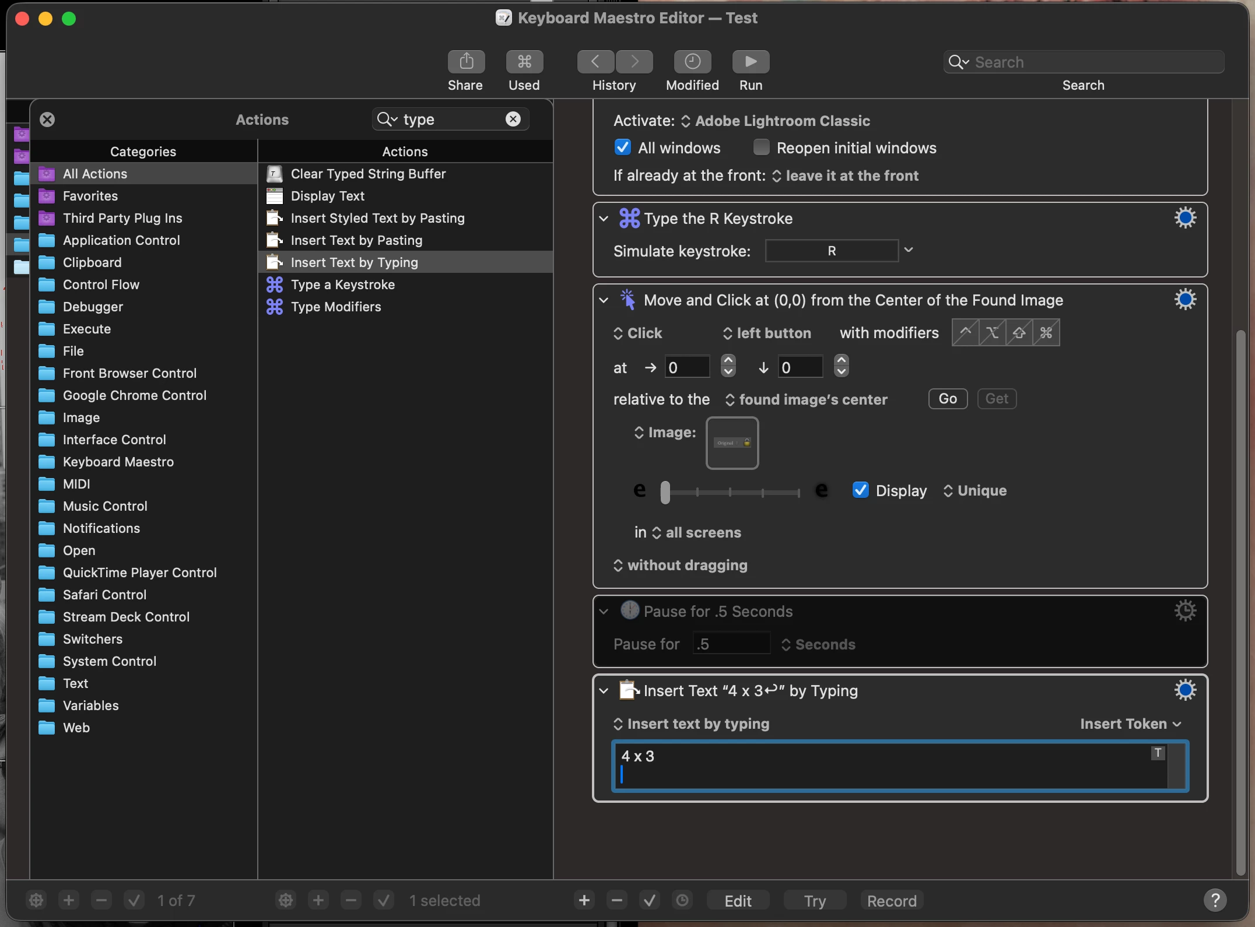Click the Go button
Image resolution: width=1255 pixels, height=927 pixels.
click(948, 399)
